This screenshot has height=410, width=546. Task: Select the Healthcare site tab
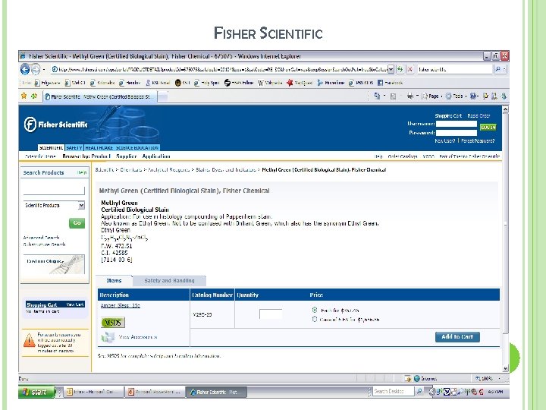[99, 148]
